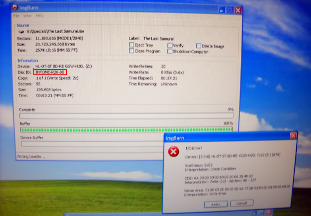Click the source Sectors value 11.583.616

59,38
